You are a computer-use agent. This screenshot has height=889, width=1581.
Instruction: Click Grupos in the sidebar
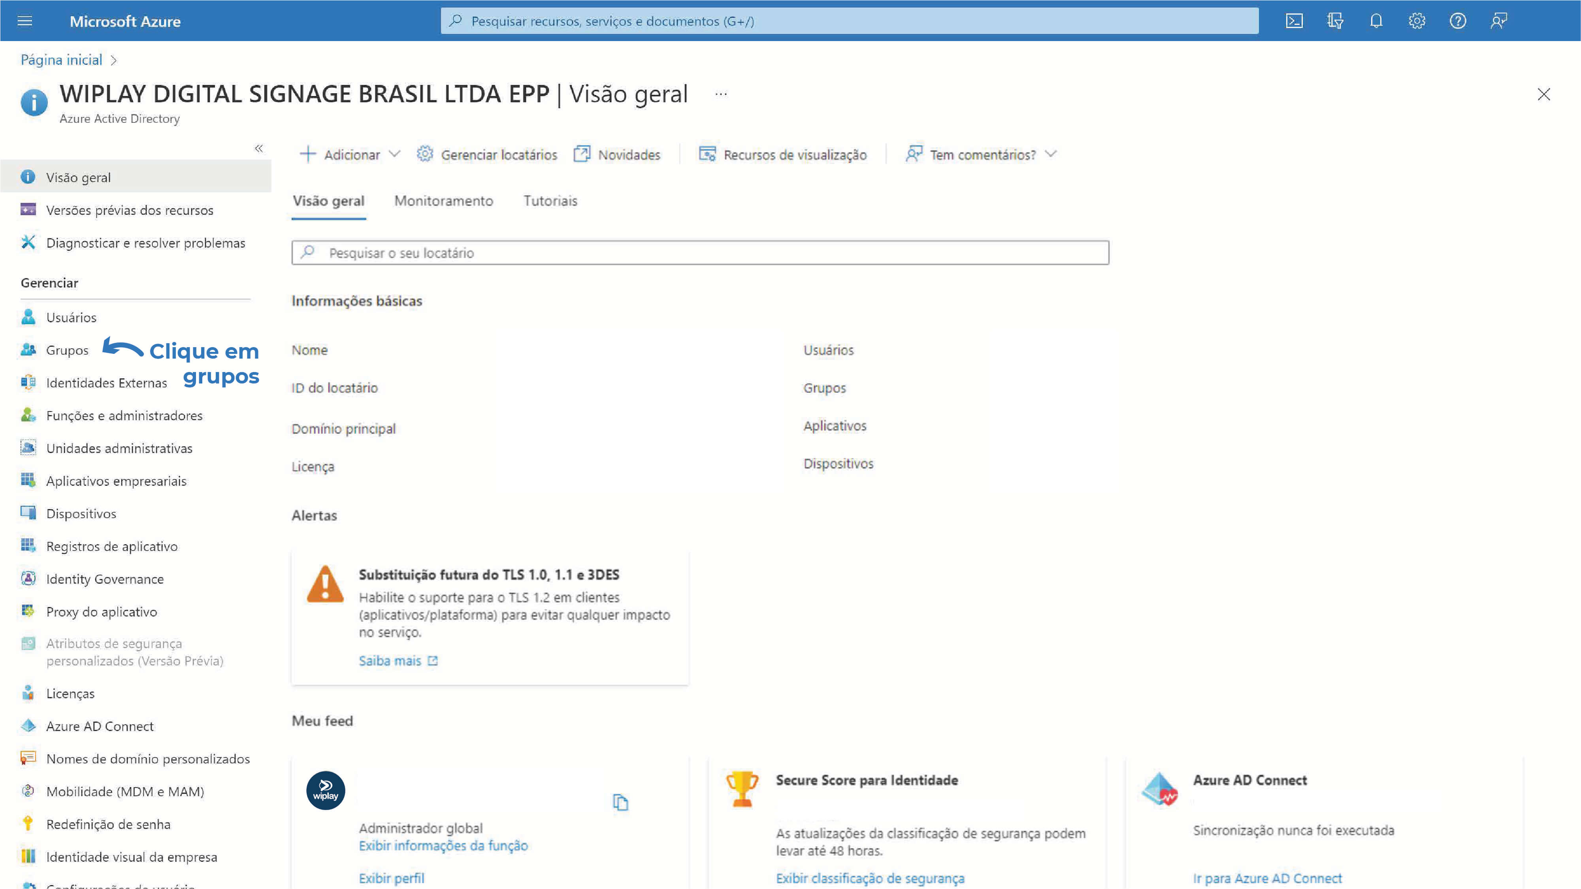coord(67,350)
